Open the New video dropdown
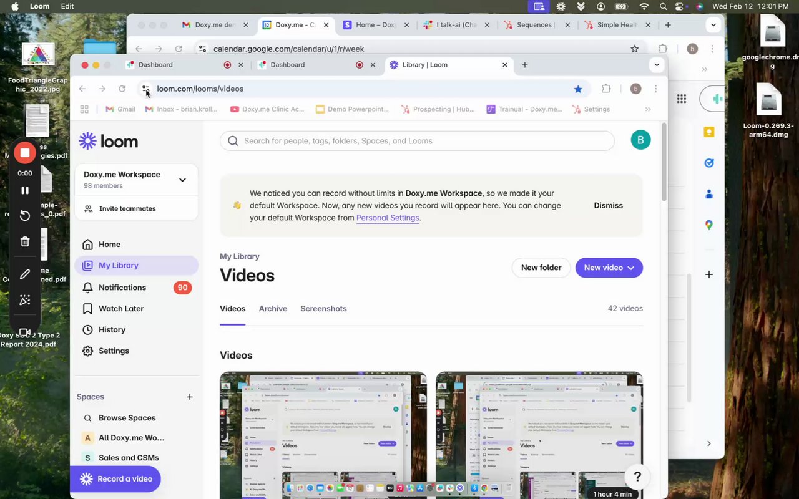 coord(609,268)
